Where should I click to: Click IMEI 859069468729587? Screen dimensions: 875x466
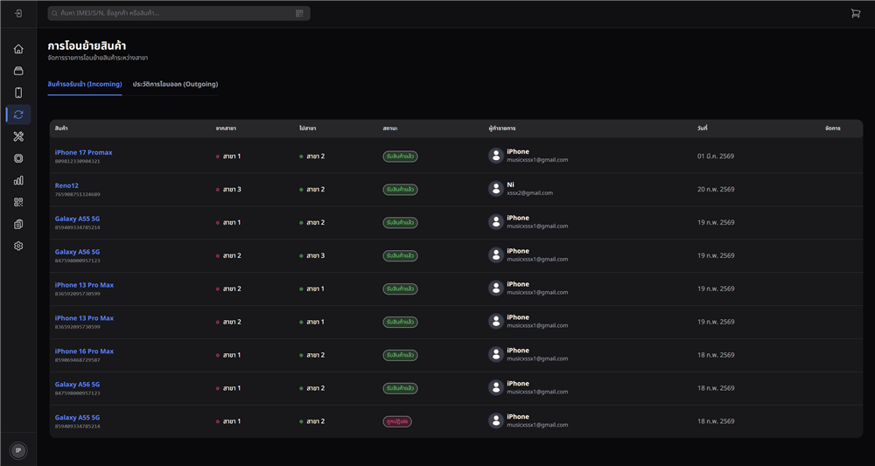tap(78, 360)
